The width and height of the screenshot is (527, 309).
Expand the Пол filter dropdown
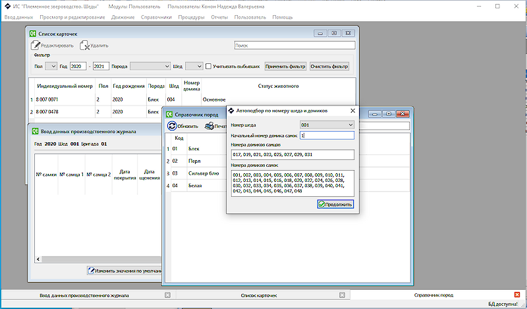(51, 66)
